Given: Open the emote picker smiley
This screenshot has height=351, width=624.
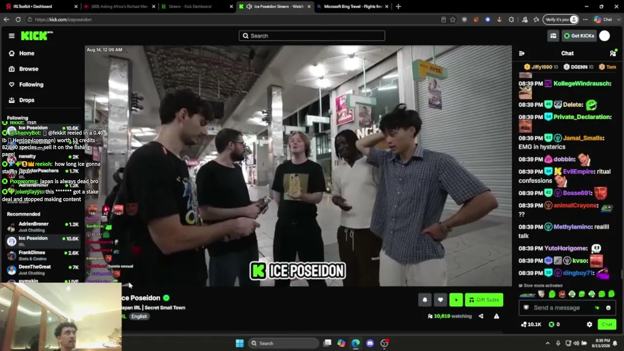Looking at the screenshot, I should click(x=608, y=308).
